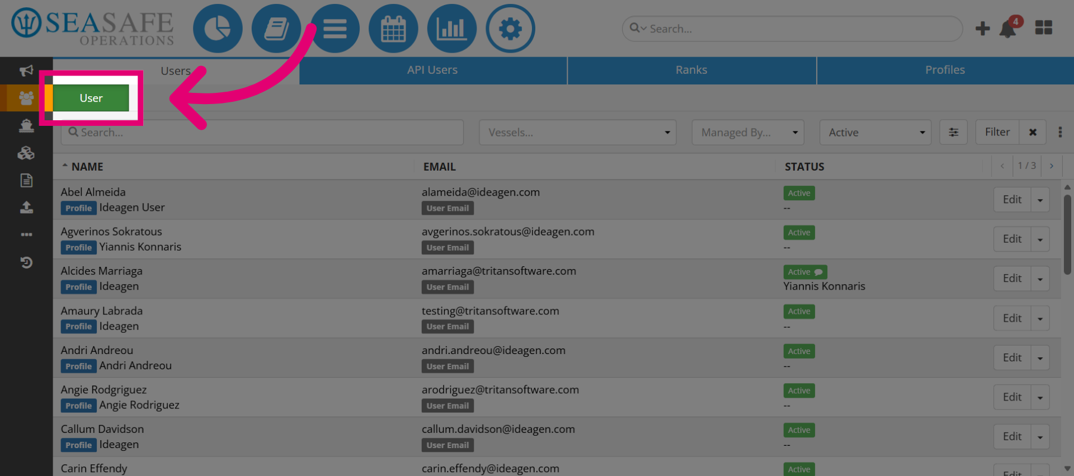The width and height of the screenshot is (1074, 476).
Task: Go to next page arrow
Action: (1052, 166)
